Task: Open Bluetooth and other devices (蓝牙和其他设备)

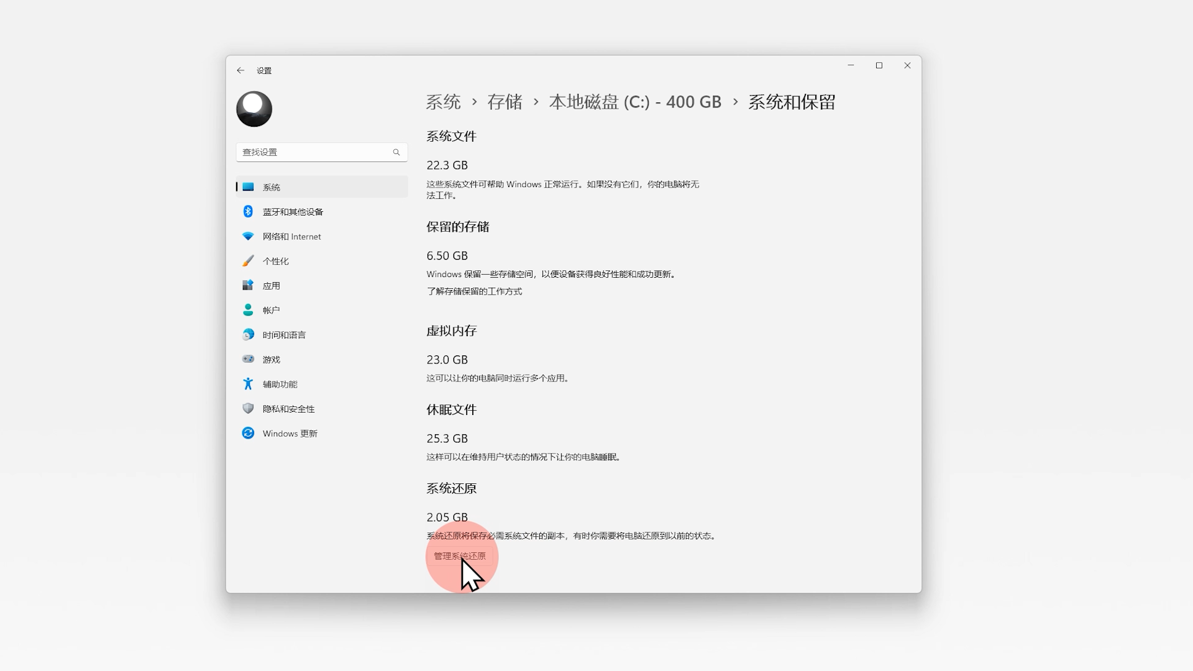Action: [x=292, y=212]
